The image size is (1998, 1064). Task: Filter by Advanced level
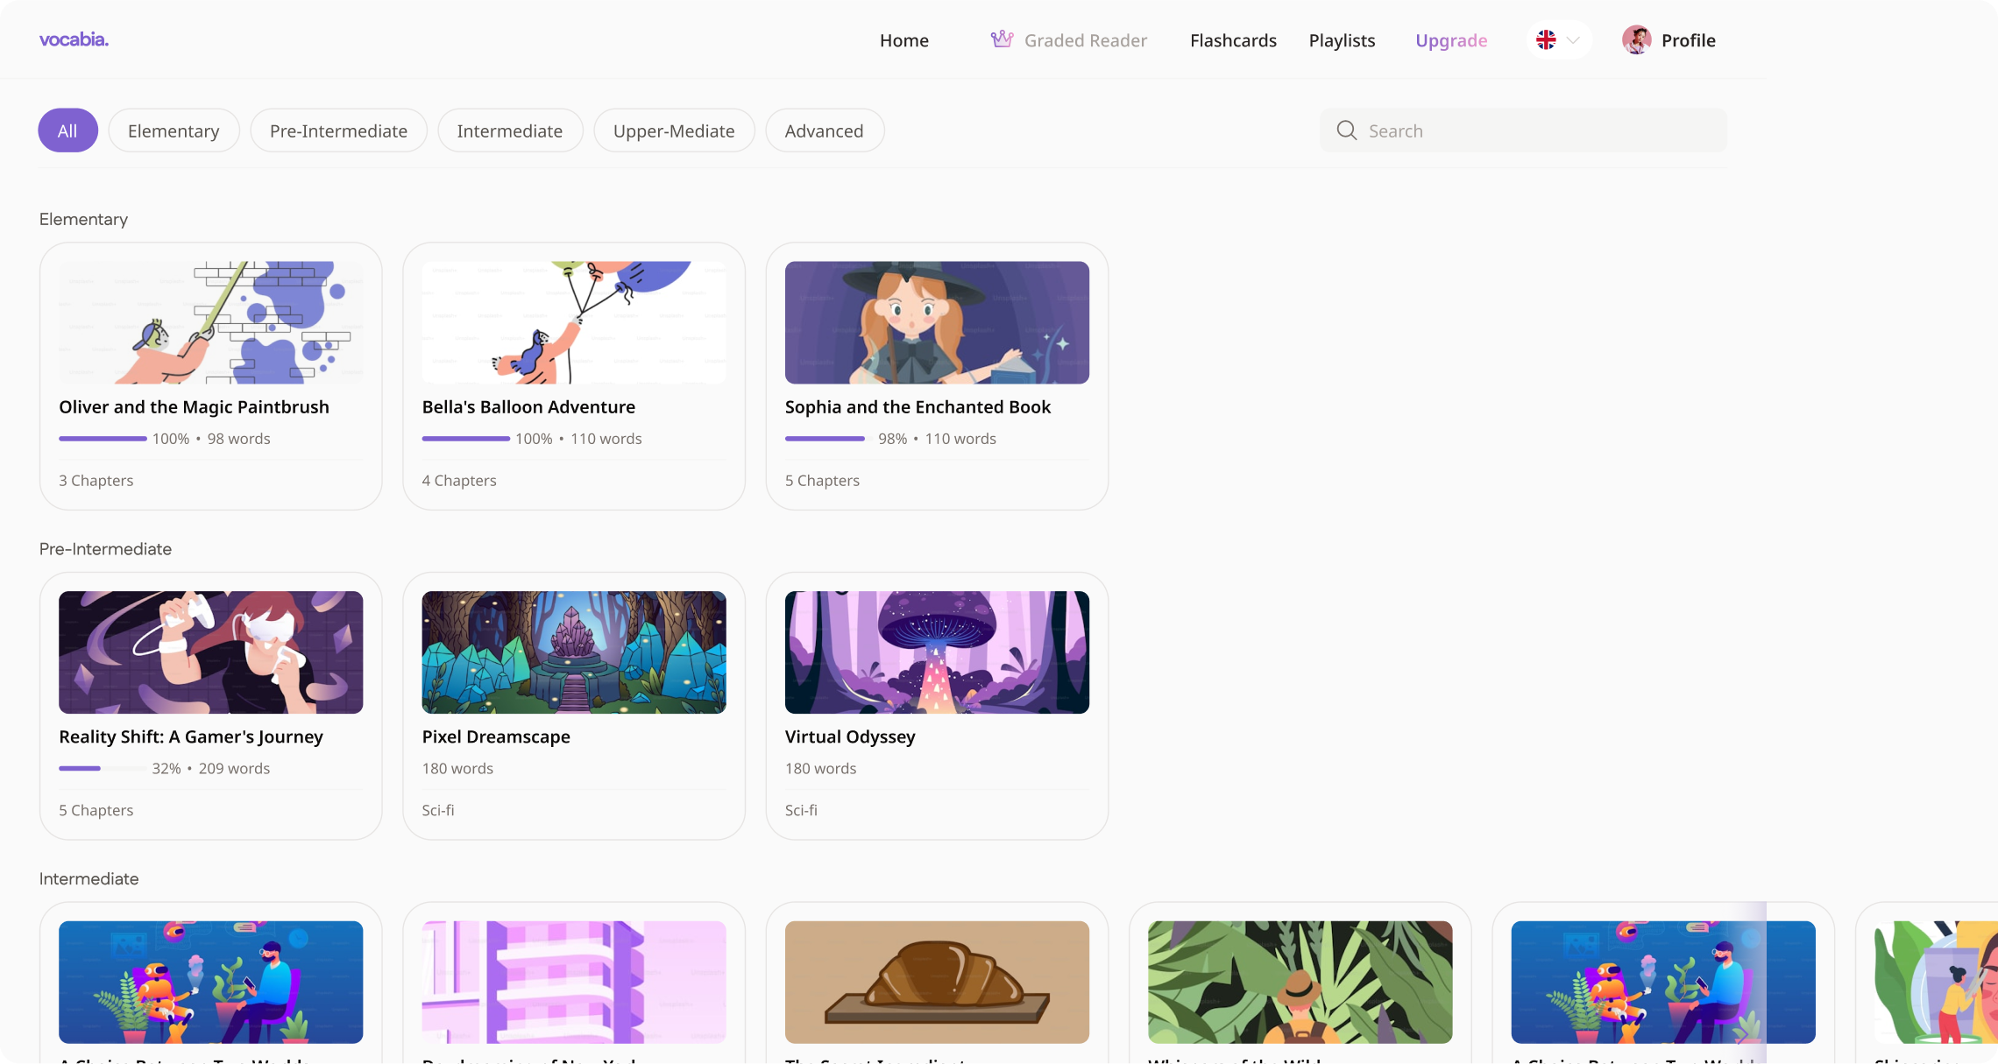click(824, 130)
